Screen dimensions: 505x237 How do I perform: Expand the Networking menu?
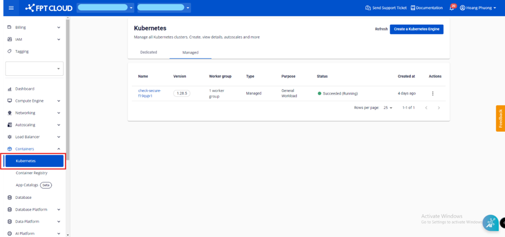click(59, 113)
